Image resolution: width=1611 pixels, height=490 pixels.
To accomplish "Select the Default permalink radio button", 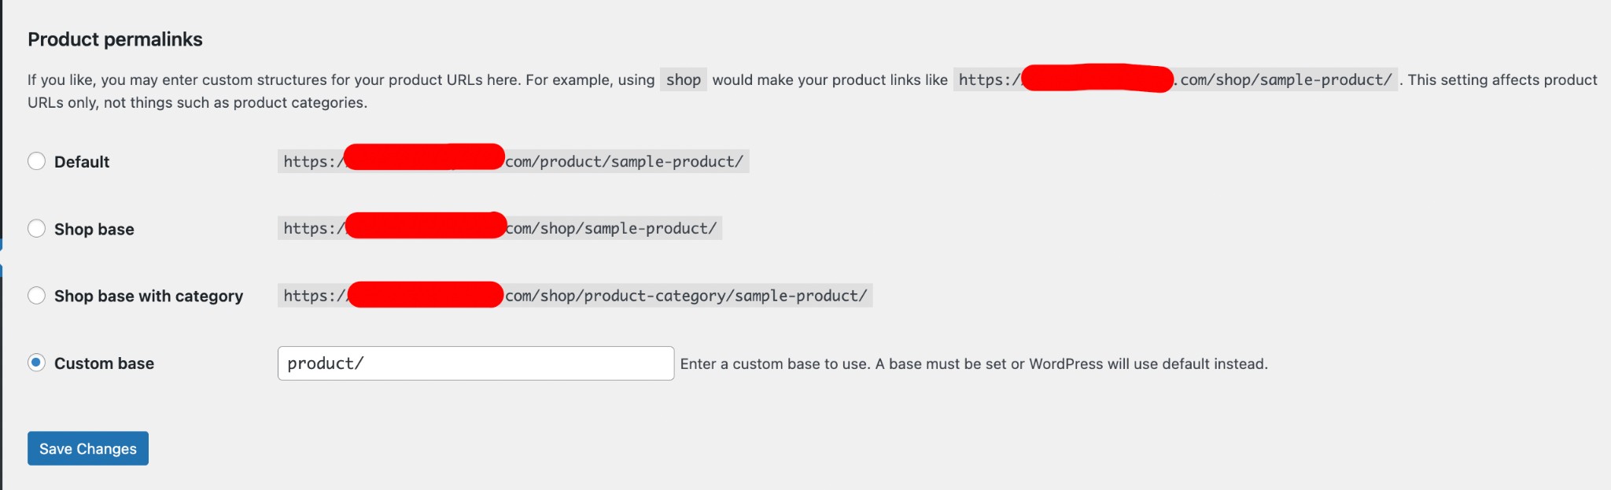I will point(35,160).
